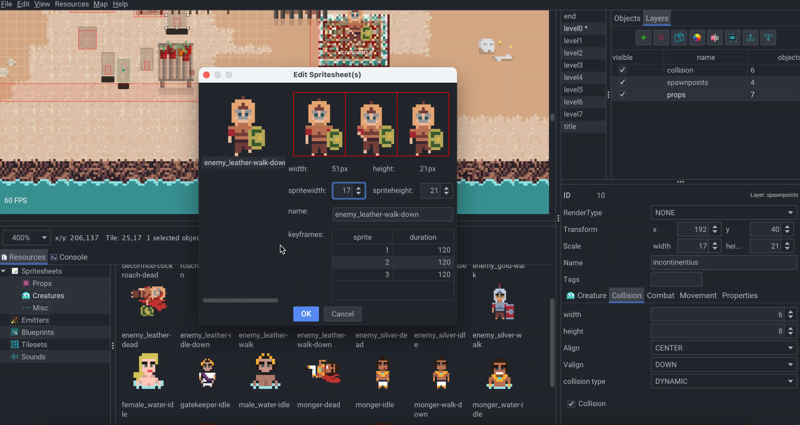
Task: Click the select layer objects icon
Action: tap(733, 38)
